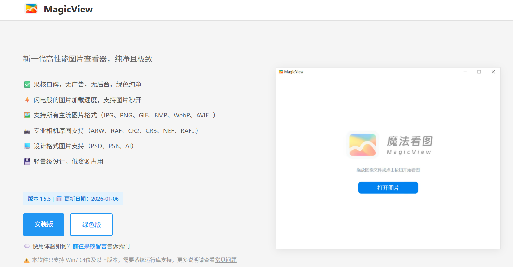Click the calendar icon next to 更新日期

click(x=59, y=199)
